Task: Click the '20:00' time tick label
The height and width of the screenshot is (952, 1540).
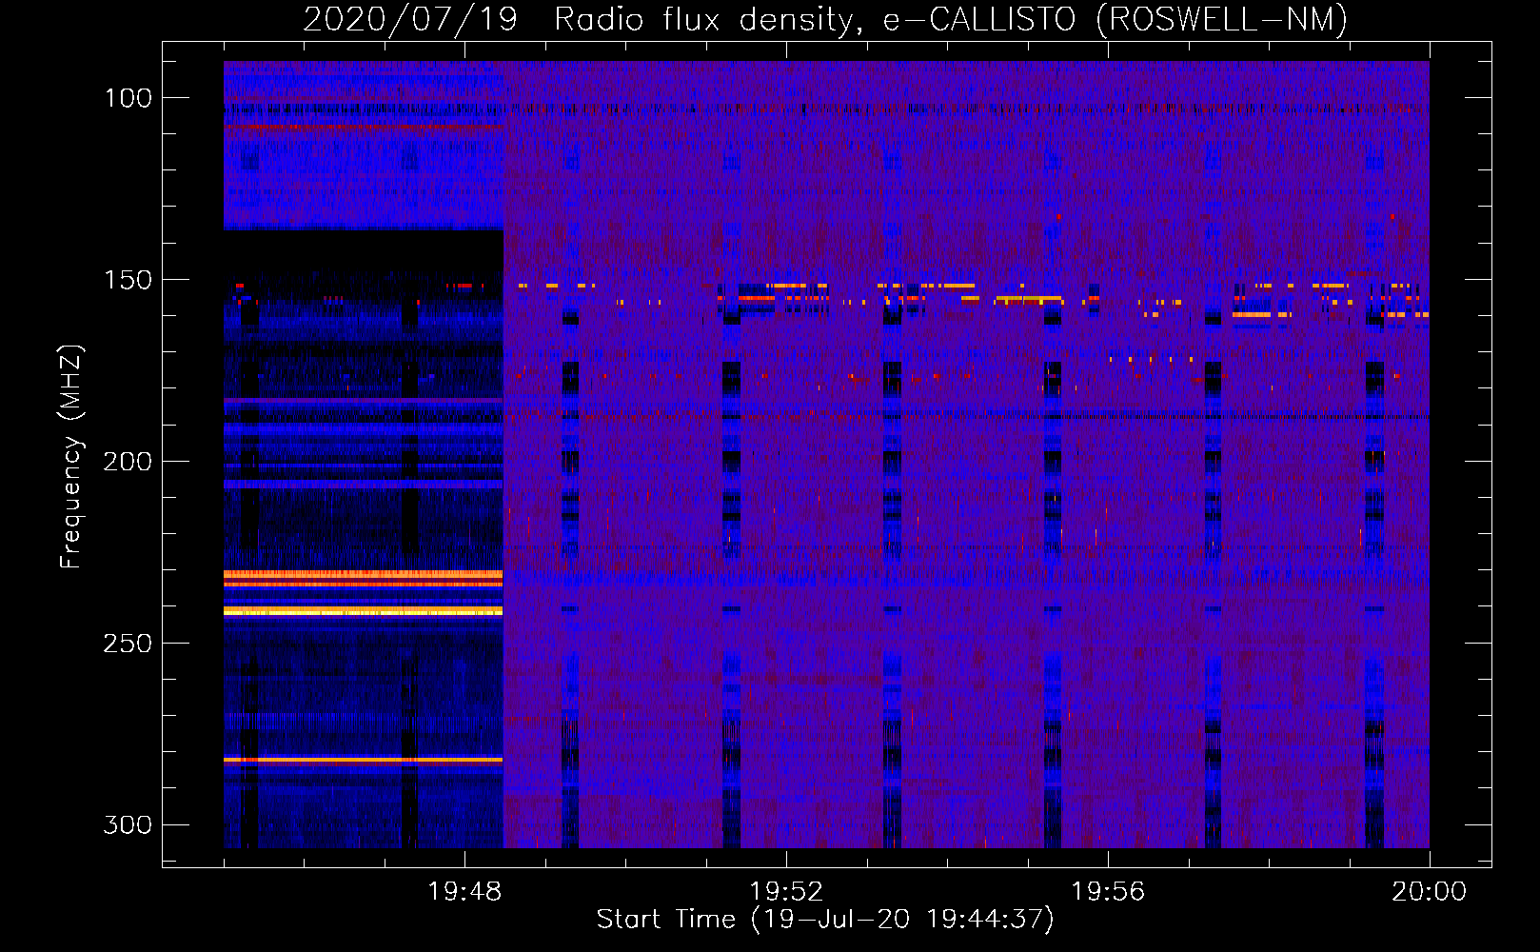Action: pyautogui.click(x=1429, y=892)
